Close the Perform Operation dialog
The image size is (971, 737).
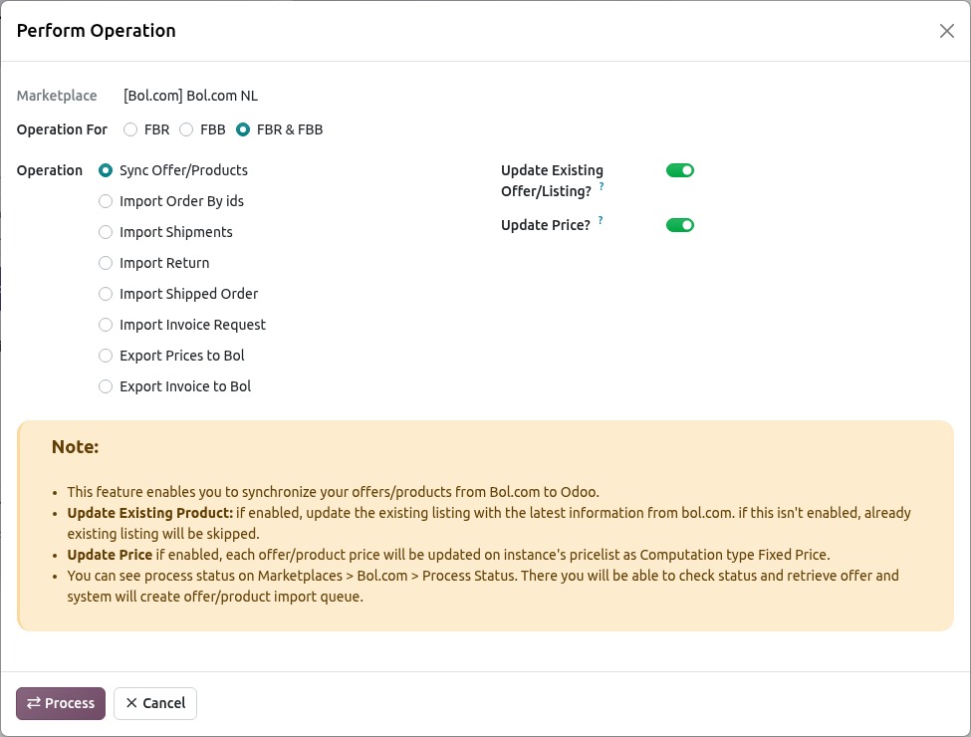point(946,31)
